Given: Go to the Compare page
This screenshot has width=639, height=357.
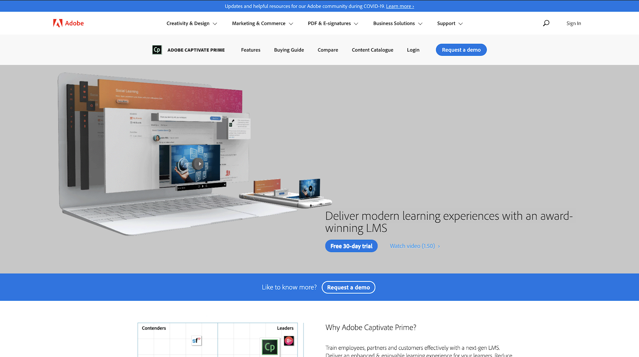Looking at the screenshot, I should click(x=328, y=50).
